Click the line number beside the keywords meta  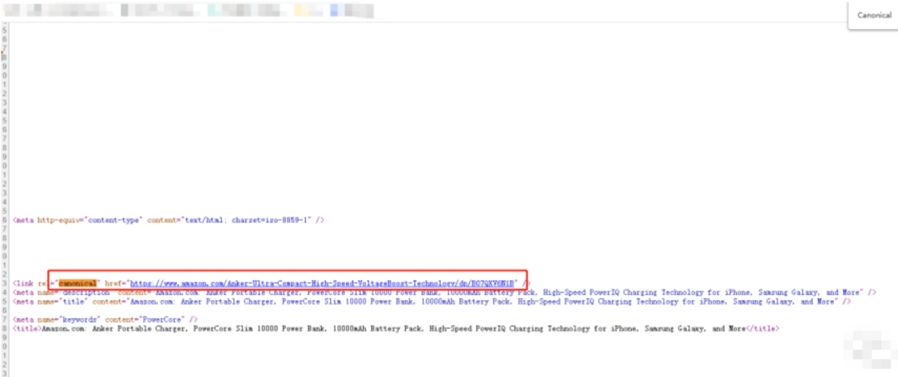click(4, 320)
